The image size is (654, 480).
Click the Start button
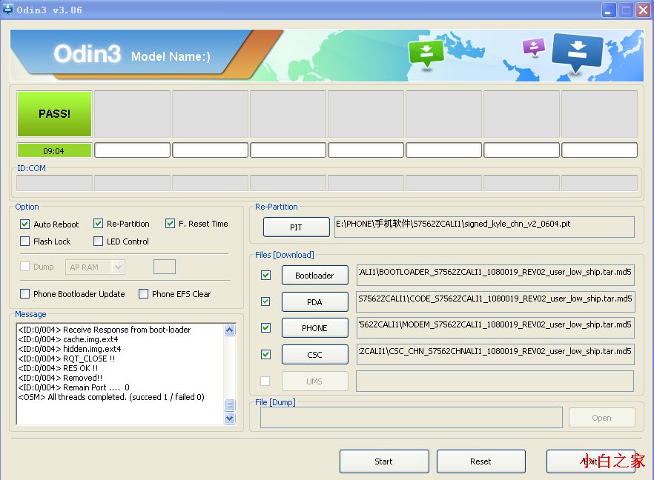(x=384, y=461)
